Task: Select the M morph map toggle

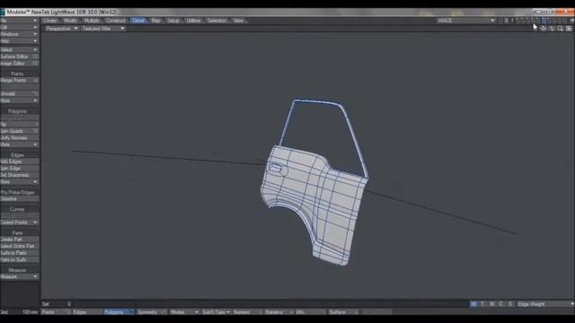Action: 491,304
